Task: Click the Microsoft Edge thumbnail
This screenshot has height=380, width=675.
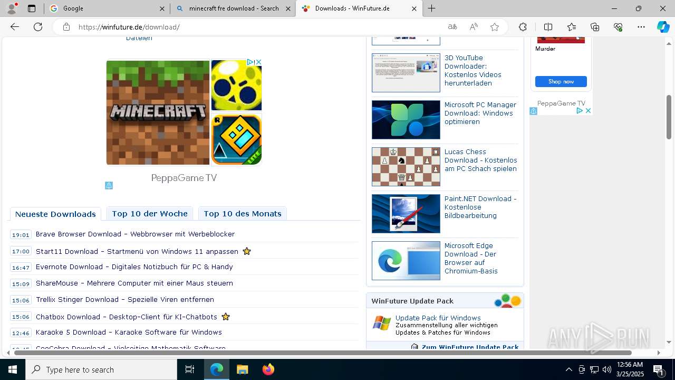Action: tap(406, 261)
